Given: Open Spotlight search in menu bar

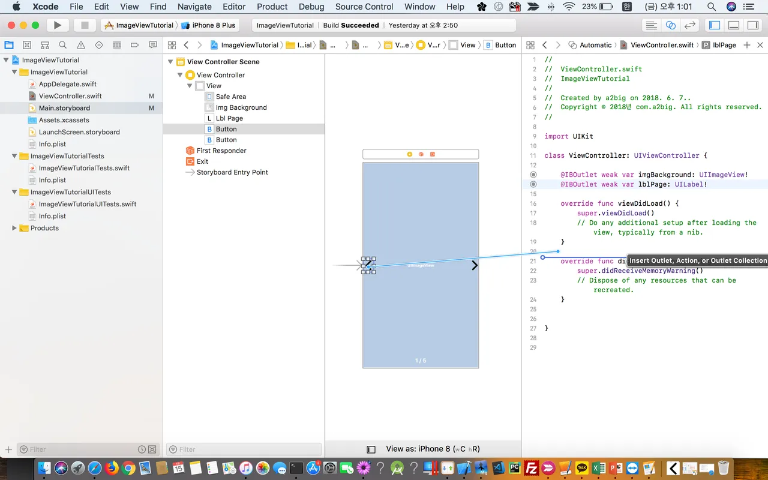Looking at the screenshot, I should (711, 7).
